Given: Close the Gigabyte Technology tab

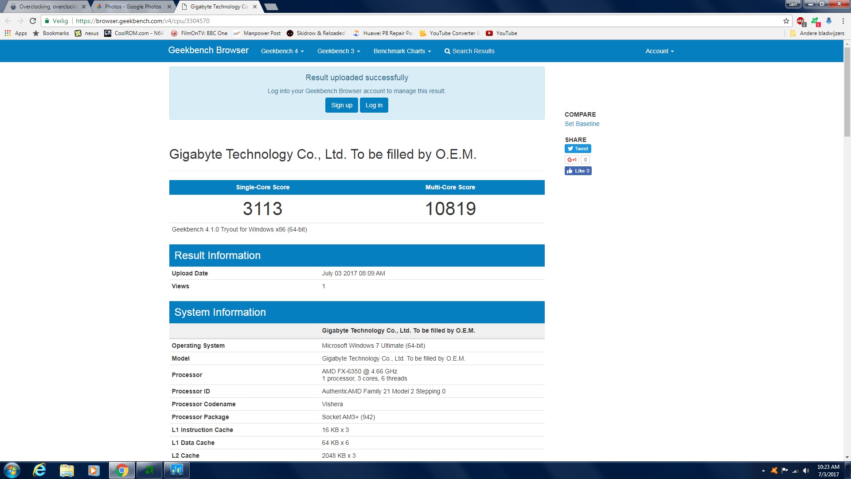Looking at the screenshot, I should (x=255, y=7).
